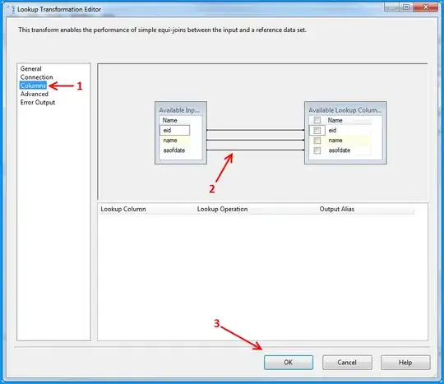The image size is (444, 384).
Task: Check the name lookup column checkbox
Action: click(x=317, y=141)
